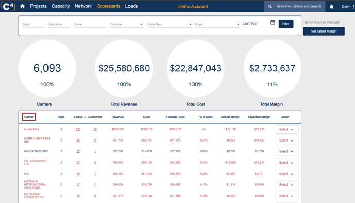Sort by % of Cost column header

point(206,117)
